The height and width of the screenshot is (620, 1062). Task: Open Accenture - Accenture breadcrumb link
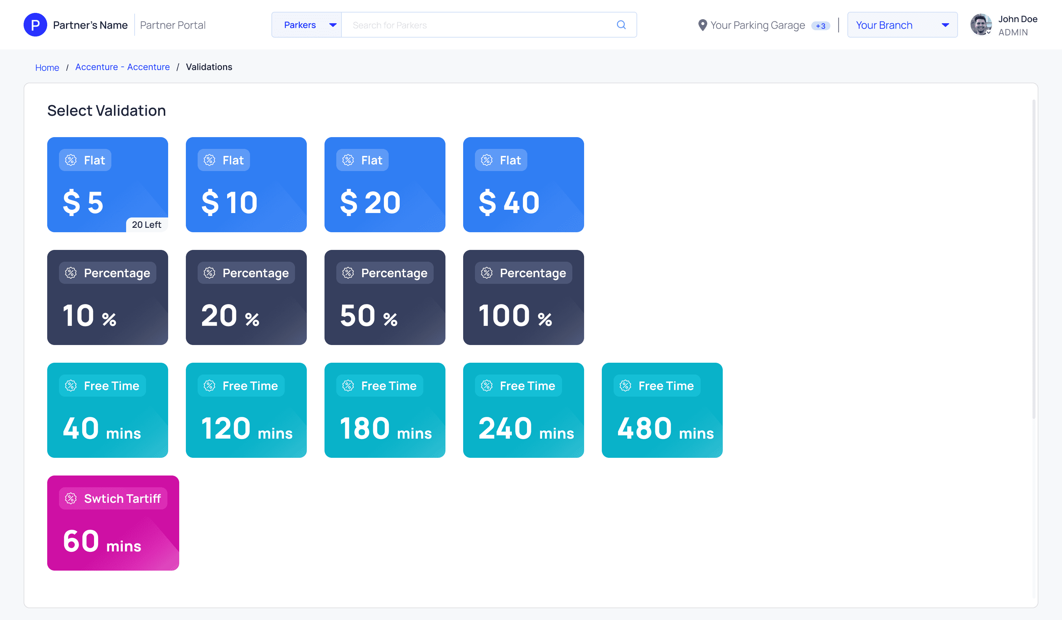pyautogui.click(x=122, y=67)
